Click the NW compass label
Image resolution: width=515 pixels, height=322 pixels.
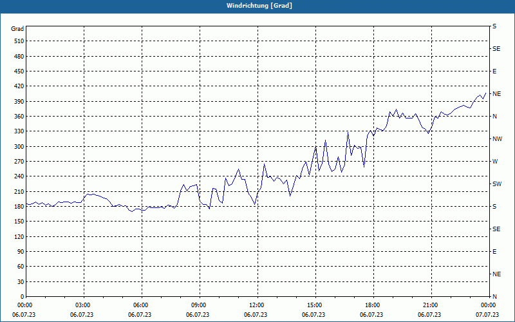click(x=497, y=139)
